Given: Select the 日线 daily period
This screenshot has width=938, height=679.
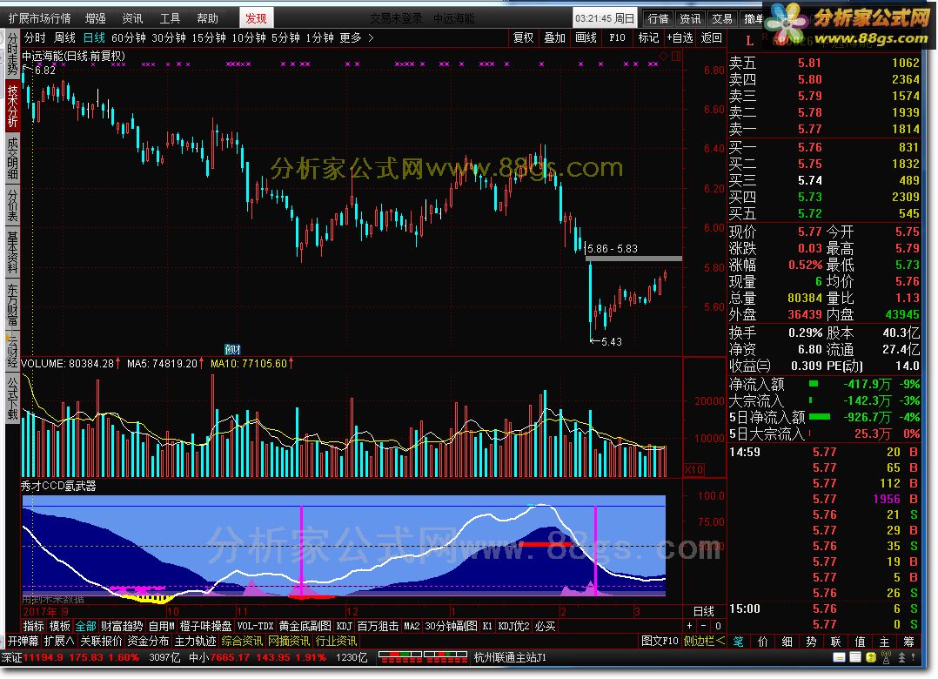Looking at the screenshot, I should 94,37.
